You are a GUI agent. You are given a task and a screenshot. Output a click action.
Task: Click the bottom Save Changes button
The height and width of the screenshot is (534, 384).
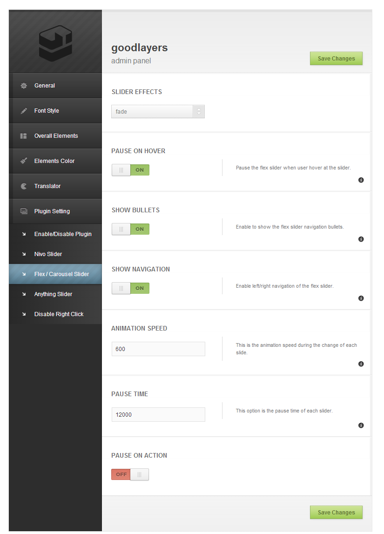(x=336, y=513)
